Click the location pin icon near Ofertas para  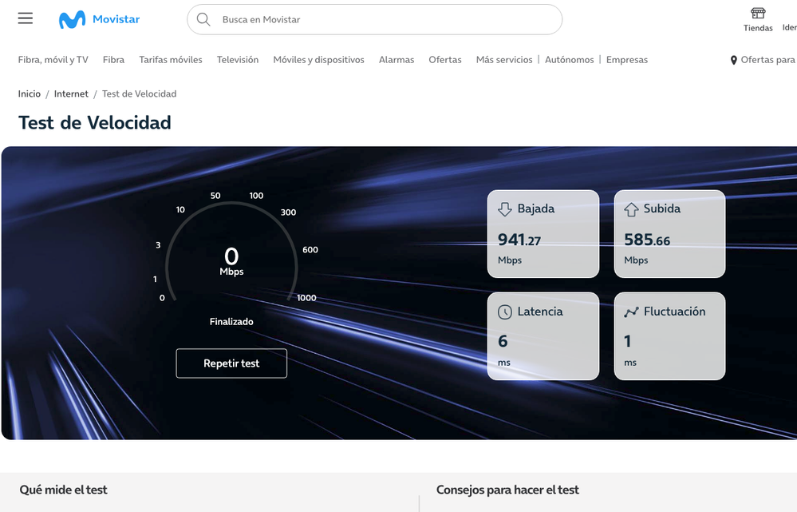tap(734, 61)
